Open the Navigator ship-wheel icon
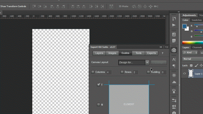The height and width of the screenshot is (114, 203). pyautogui.click(x=174, y=75)
